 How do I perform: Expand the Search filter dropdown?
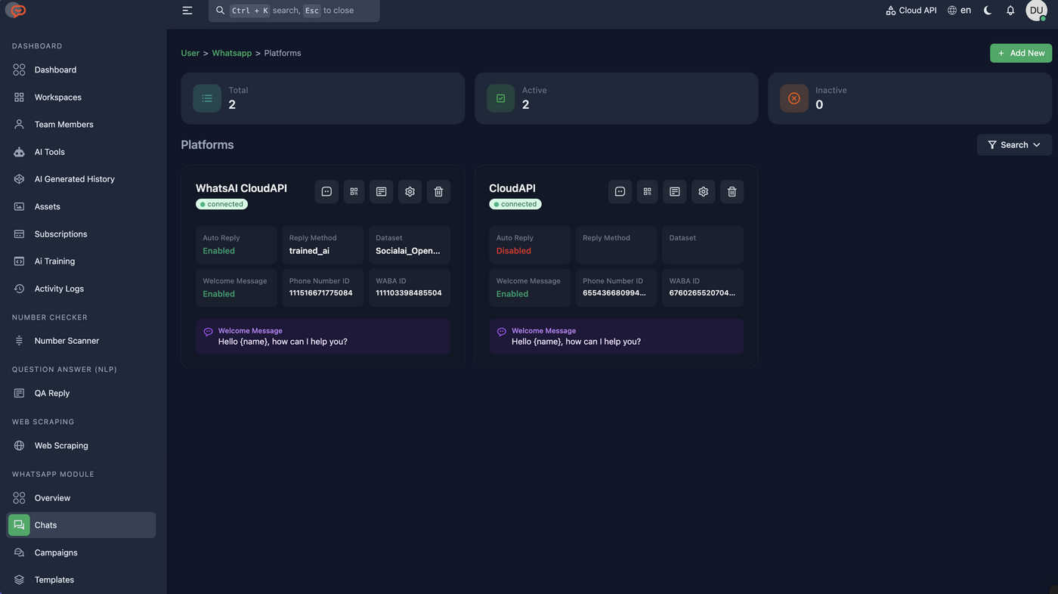click(x=1014, y=145)
